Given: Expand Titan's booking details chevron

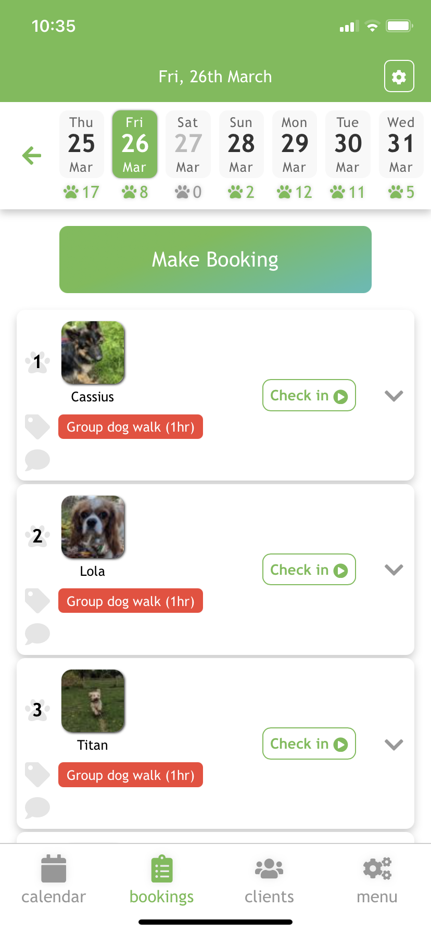Looking at the screenshot, I should click(394, 744).
